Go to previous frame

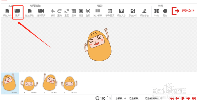pyautogui.click(x=178, y=98)
